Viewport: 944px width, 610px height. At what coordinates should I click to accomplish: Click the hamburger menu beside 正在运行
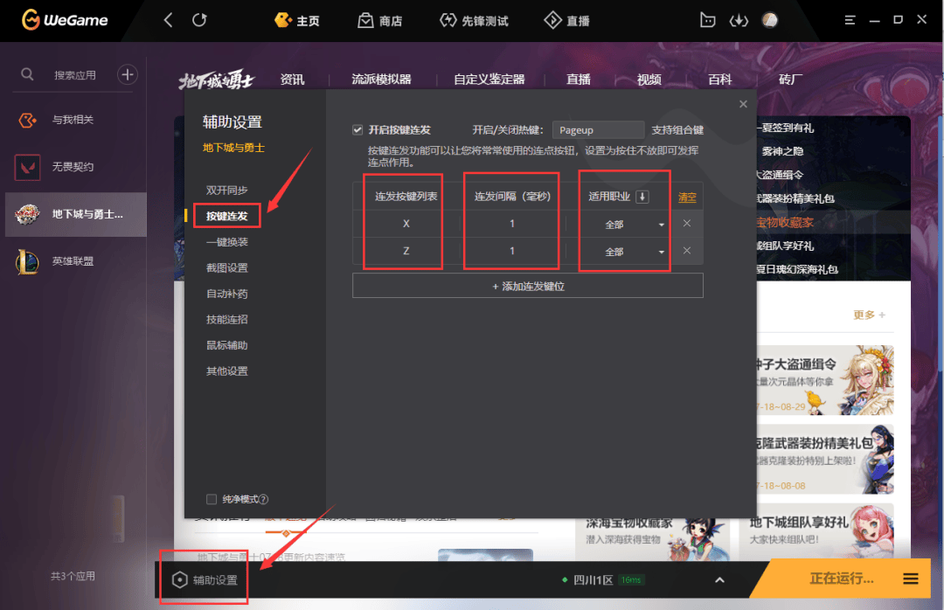tap(910, 579)
